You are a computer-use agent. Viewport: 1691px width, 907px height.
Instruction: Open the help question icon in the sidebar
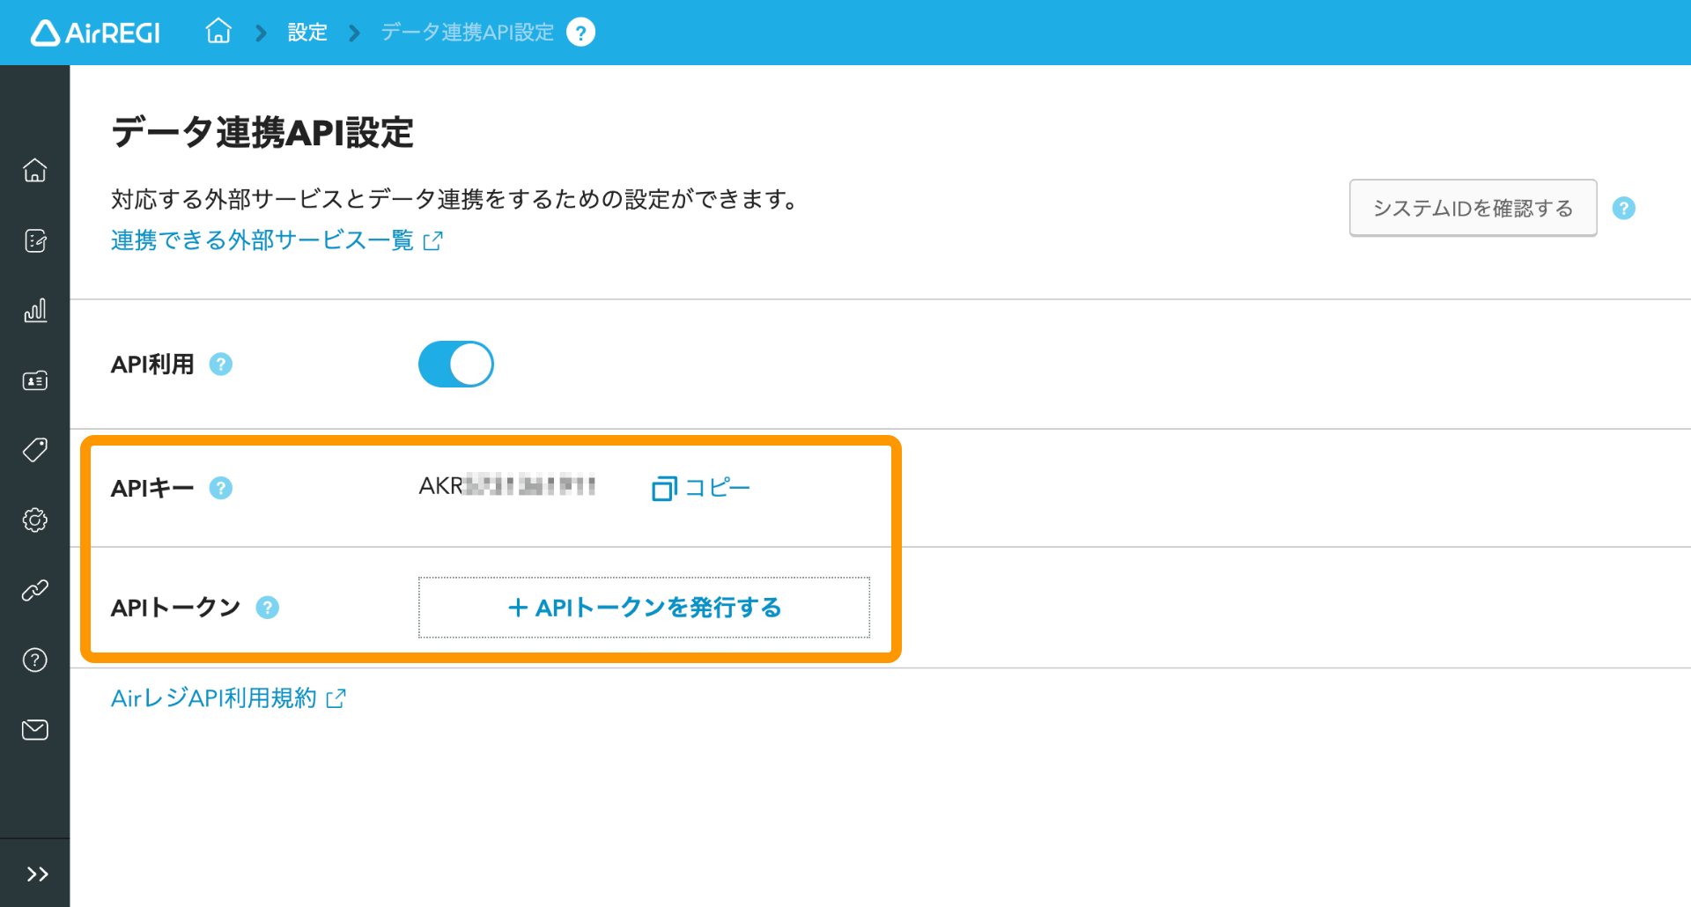point(35,660)
